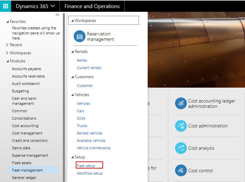Select the Fleet management module
Image resolution: width=245 pixels, height=182 pixels.
[x=33, y=170]
